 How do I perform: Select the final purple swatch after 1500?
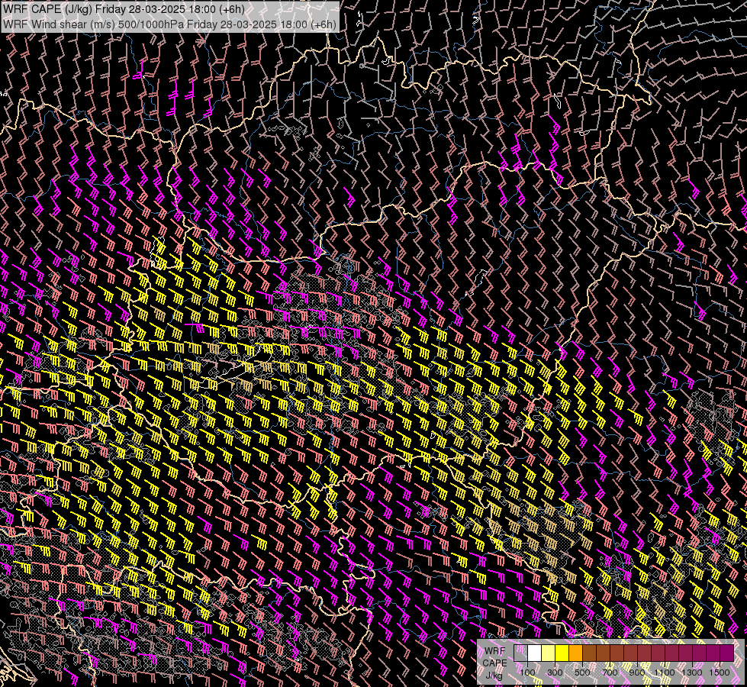coord(727,653)
